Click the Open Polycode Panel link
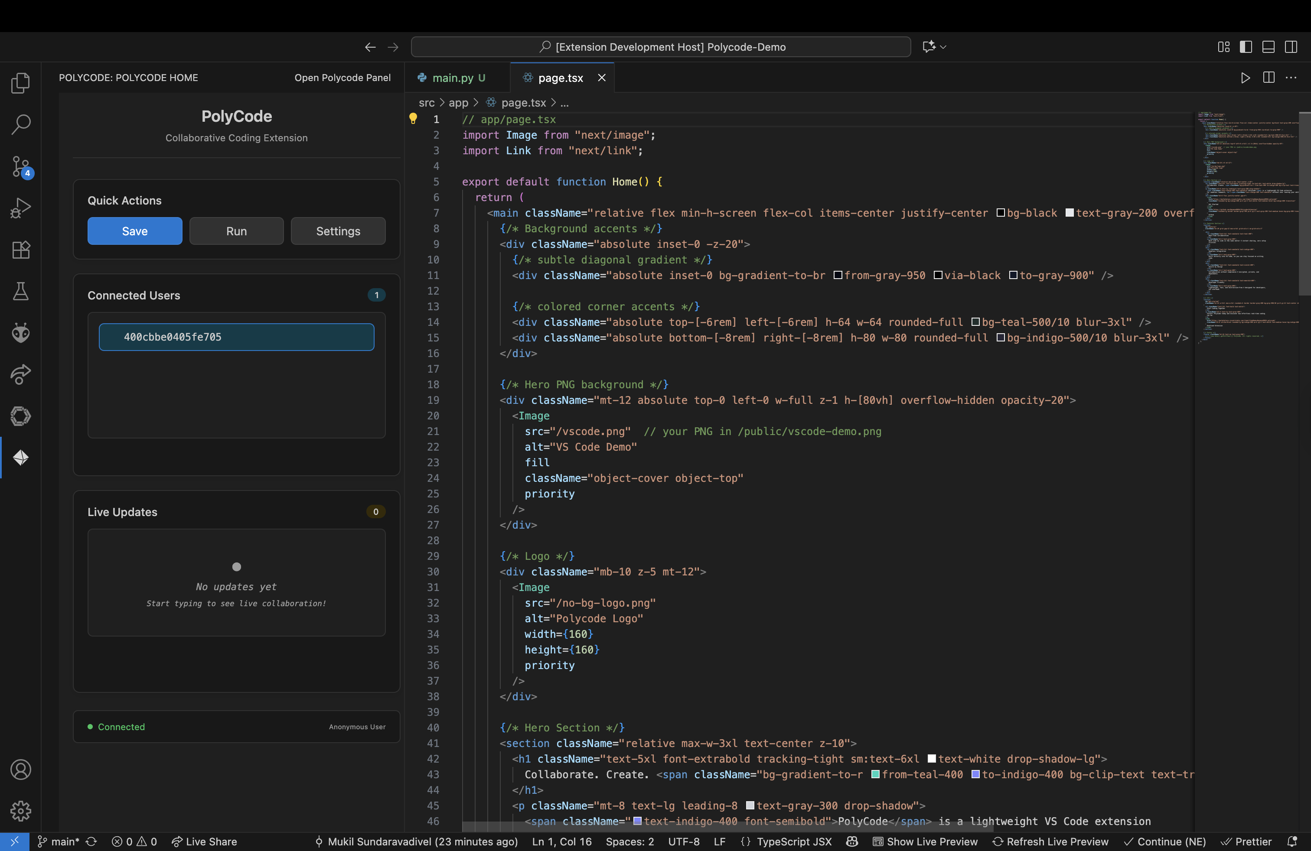 point(342,78)
